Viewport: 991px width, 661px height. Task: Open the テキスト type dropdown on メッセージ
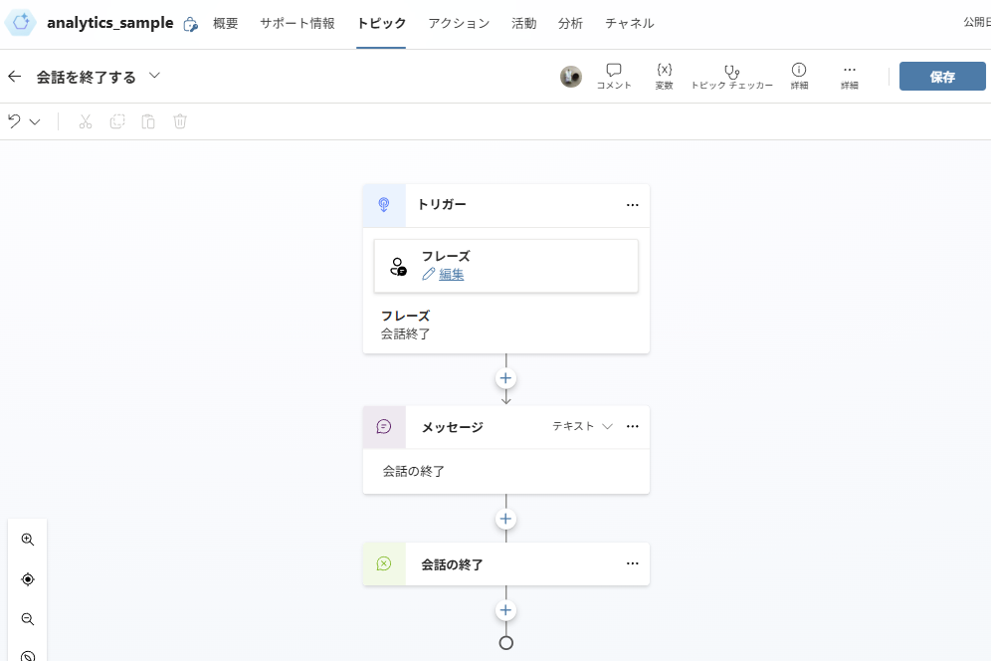coord(583,426)
